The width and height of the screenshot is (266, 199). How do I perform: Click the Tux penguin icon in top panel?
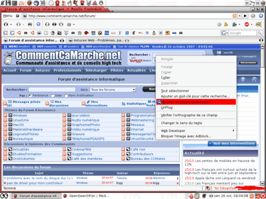(x=101, y=3)
